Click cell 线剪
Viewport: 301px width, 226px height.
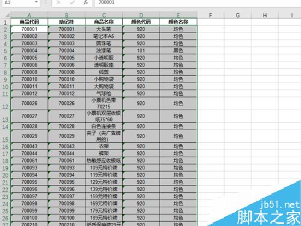coord(104,72)
